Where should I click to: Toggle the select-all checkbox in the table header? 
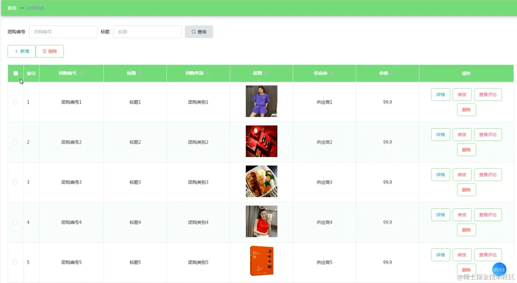(16, 73)
